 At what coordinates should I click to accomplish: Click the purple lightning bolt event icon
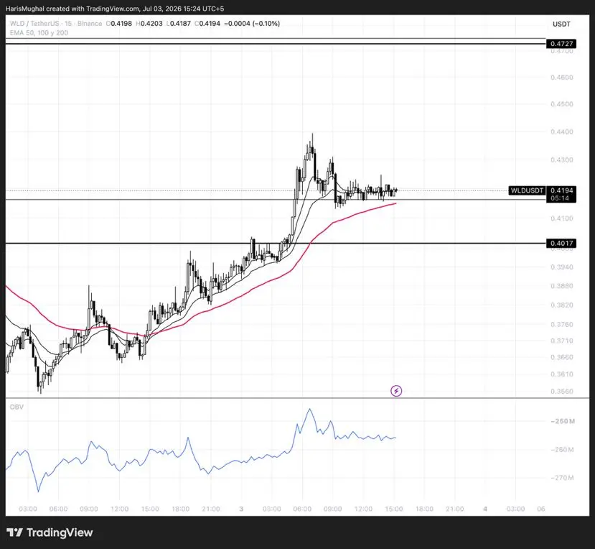[396, 391]
